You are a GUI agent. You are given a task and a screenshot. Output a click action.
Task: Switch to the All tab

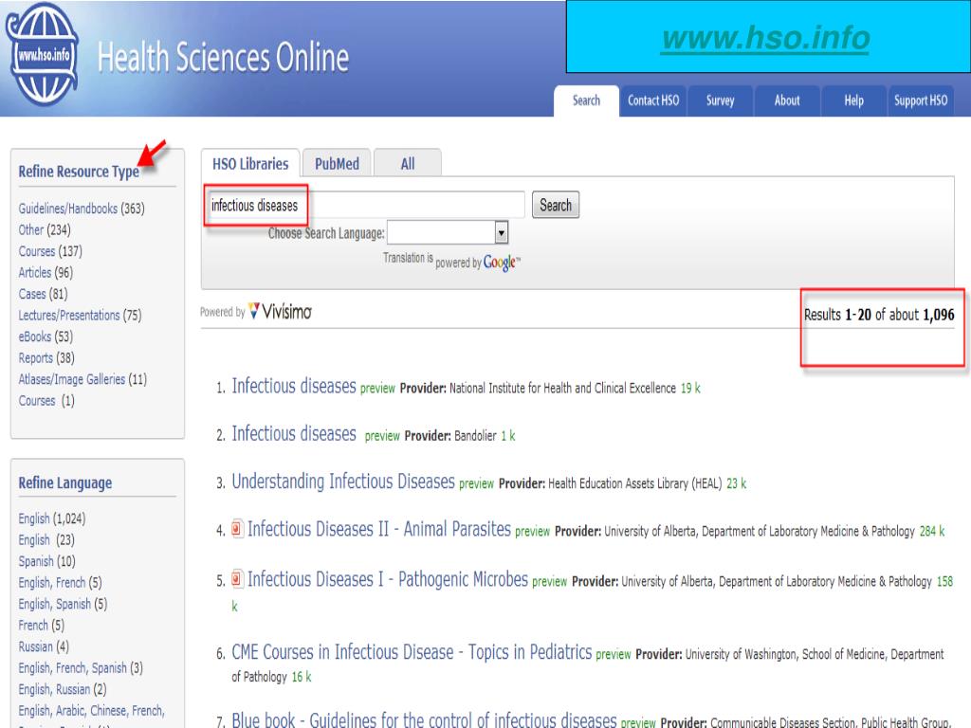[x=408, y=164]
